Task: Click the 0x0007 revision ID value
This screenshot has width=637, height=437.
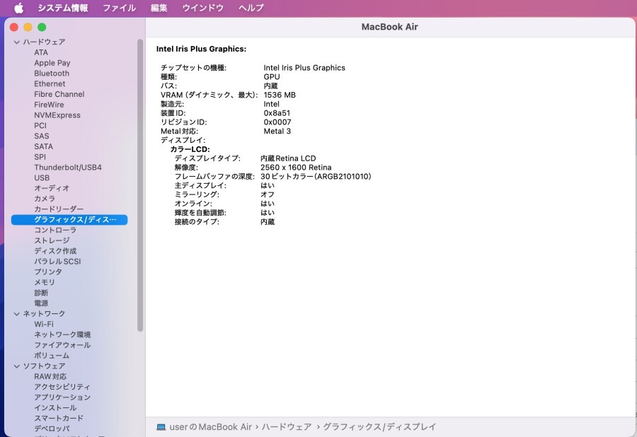Action: pos(277,122)
